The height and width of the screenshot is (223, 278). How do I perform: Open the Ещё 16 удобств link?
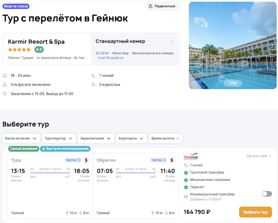pyautogui.click(x=110, y=58)
